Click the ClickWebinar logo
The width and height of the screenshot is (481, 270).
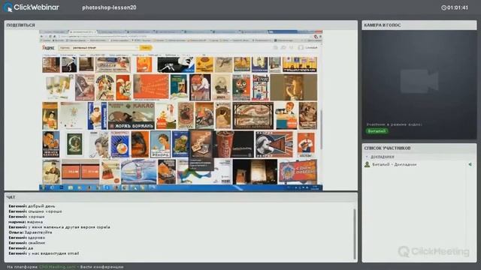coord(31,7)
